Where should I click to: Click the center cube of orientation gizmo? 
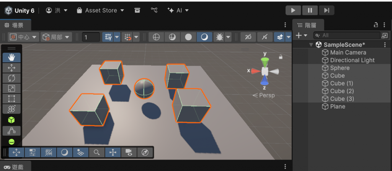[265, 71]
